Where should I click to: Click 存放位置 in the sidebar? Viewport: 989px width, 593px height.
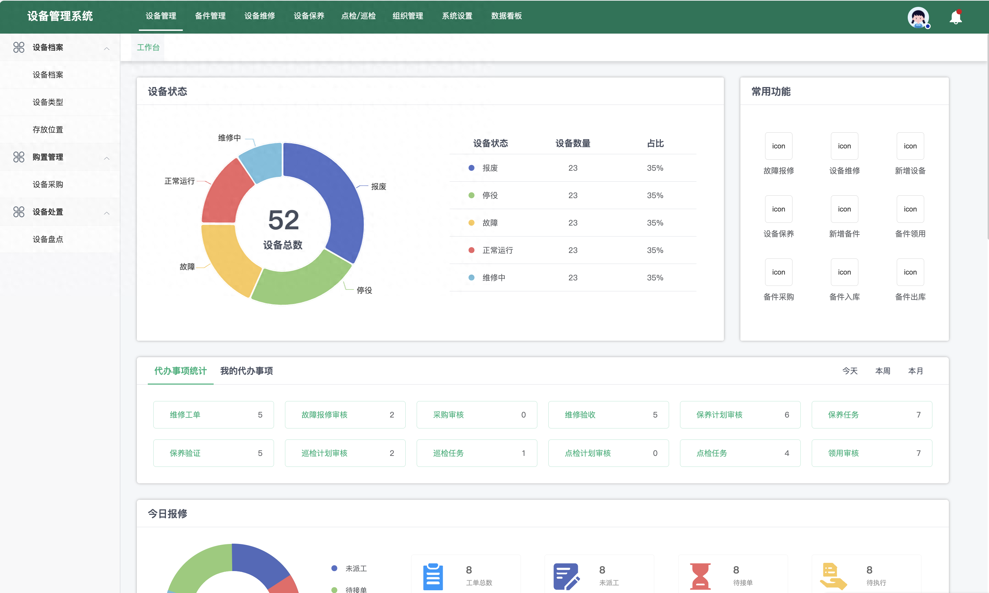(48, 130)
